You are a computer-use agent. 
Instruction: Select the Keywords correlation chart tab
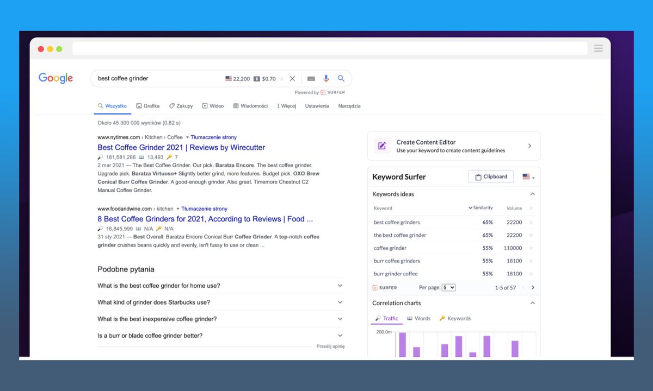pyautogui.click(x=455, y=318)
